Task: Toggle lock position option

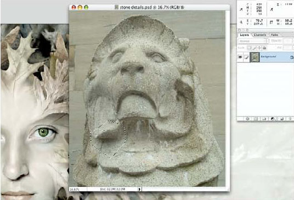Action: pyautogui.click(x=259, y=48)
